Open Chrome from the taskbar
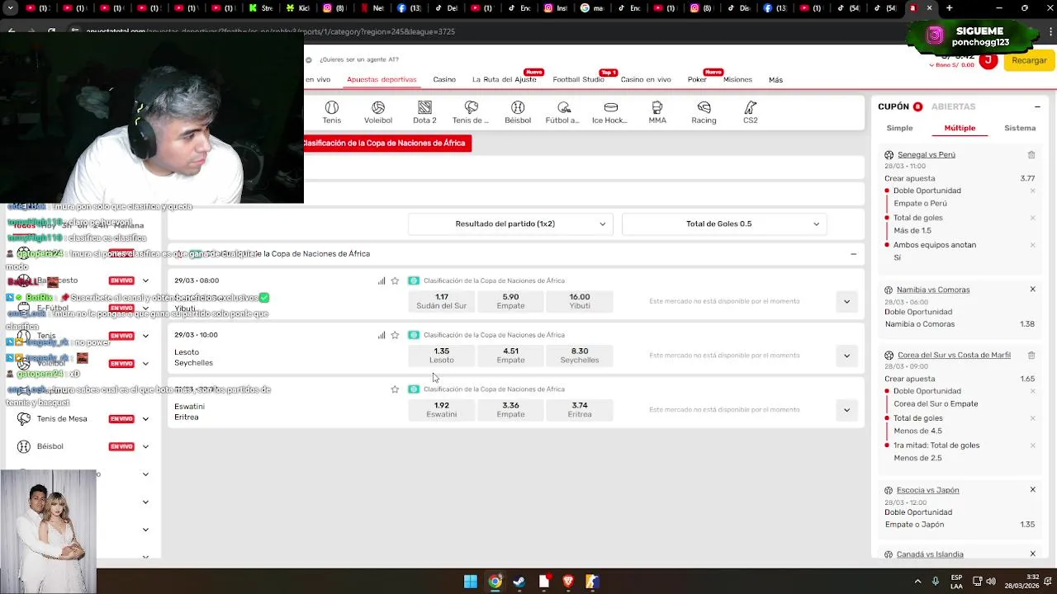The image size is (1057, 594). pos(495,582)
